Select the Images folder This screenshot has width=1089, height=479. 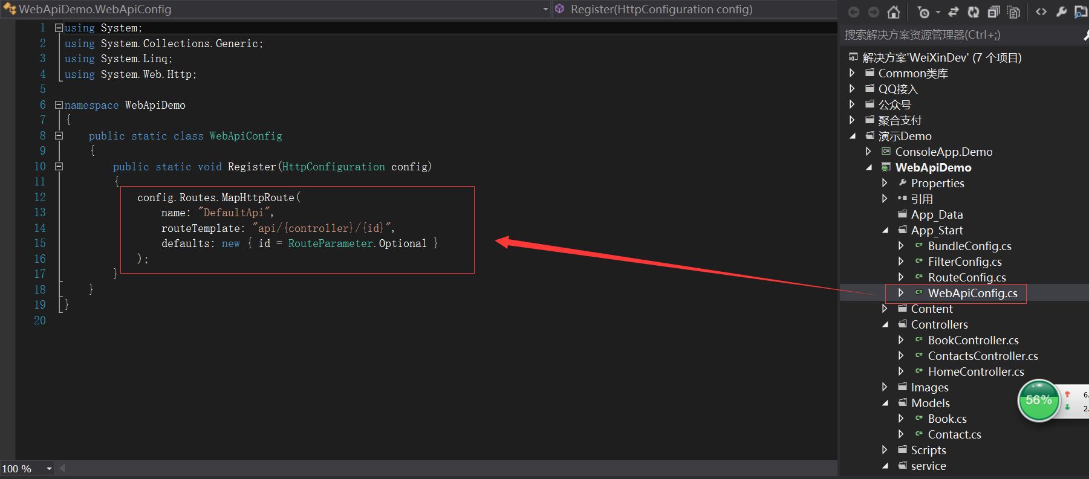click(x=930, y=387)
